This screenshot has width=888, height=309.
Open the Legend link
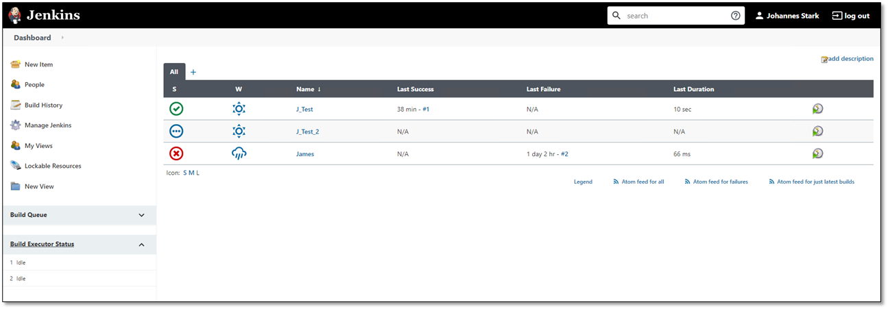point(583,182)
